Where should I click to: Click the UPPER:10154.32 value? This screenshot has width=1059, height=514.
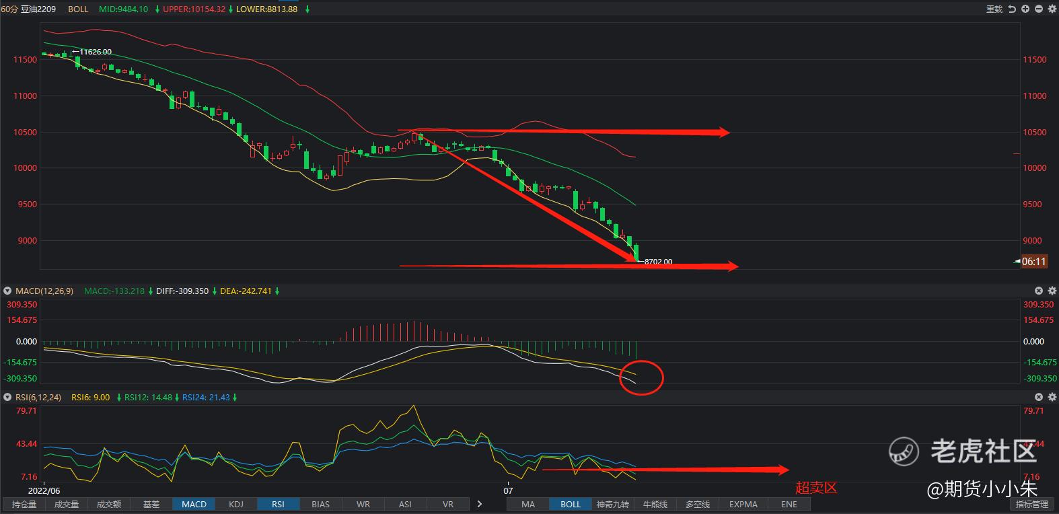[194, 9]
